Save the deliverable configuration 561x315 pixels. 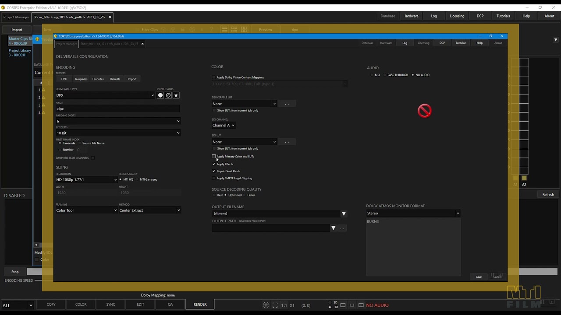pyautogui.click(x=479, y=276)
